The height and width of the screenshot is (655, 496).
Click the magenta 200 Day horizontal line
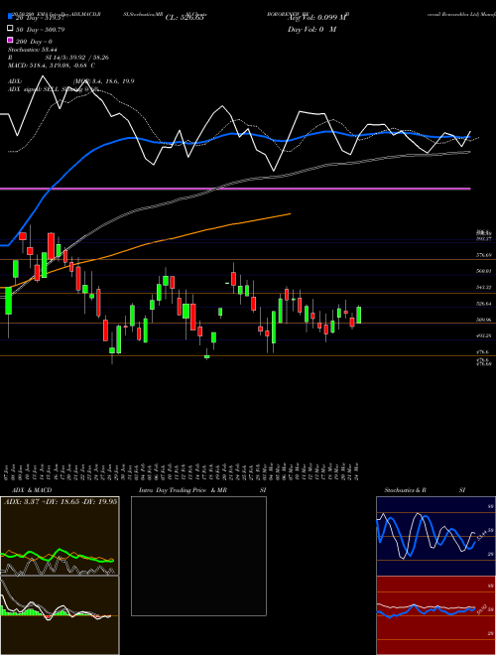pos(235,189)
